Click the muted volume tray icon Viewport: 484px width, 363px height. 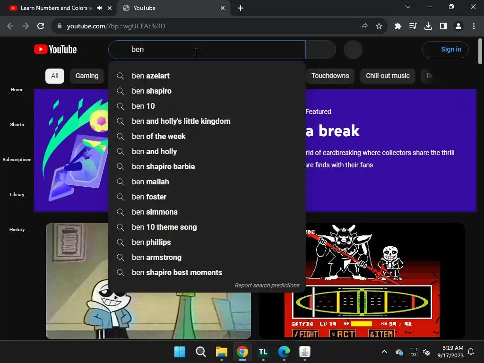click(x=426, y=352)
